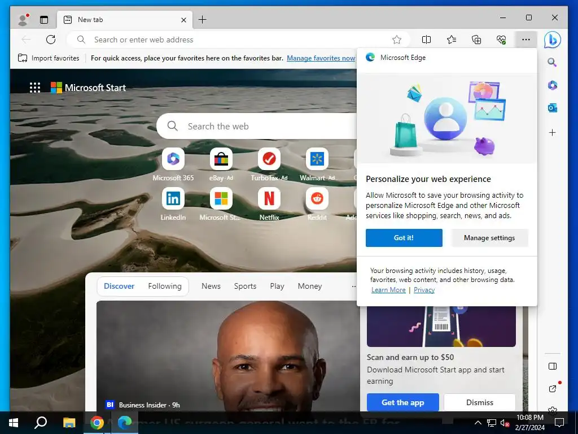Image resolution: width=578 pixels, height=434 pixels.
Task: Open the Privacy link
Action: tap(424, 290)
